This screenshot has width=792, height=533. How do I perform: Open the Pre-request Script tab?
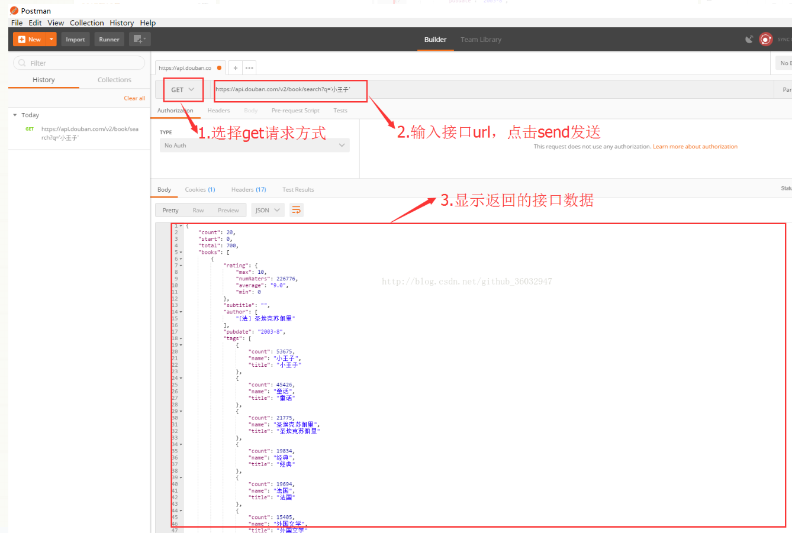pyautogui.click(x=295, y=111)
